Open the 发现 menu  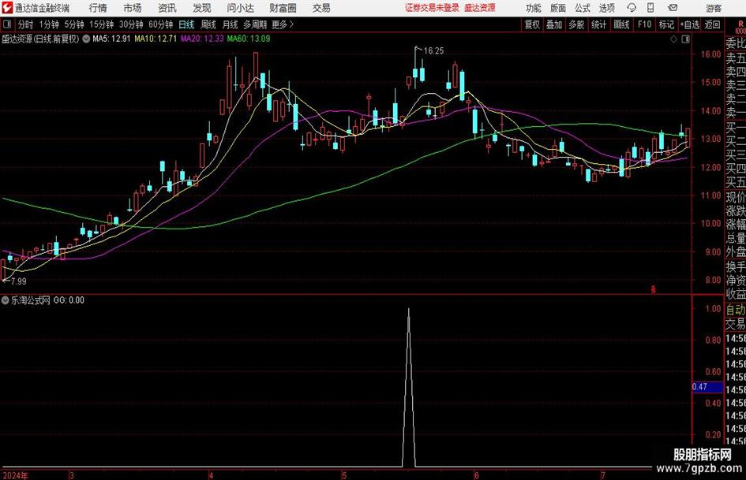pyautogui.click(x=202, y=8)
